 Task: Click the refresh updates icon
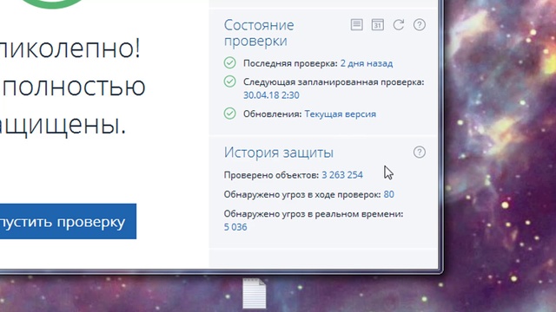tap(399, 25)
